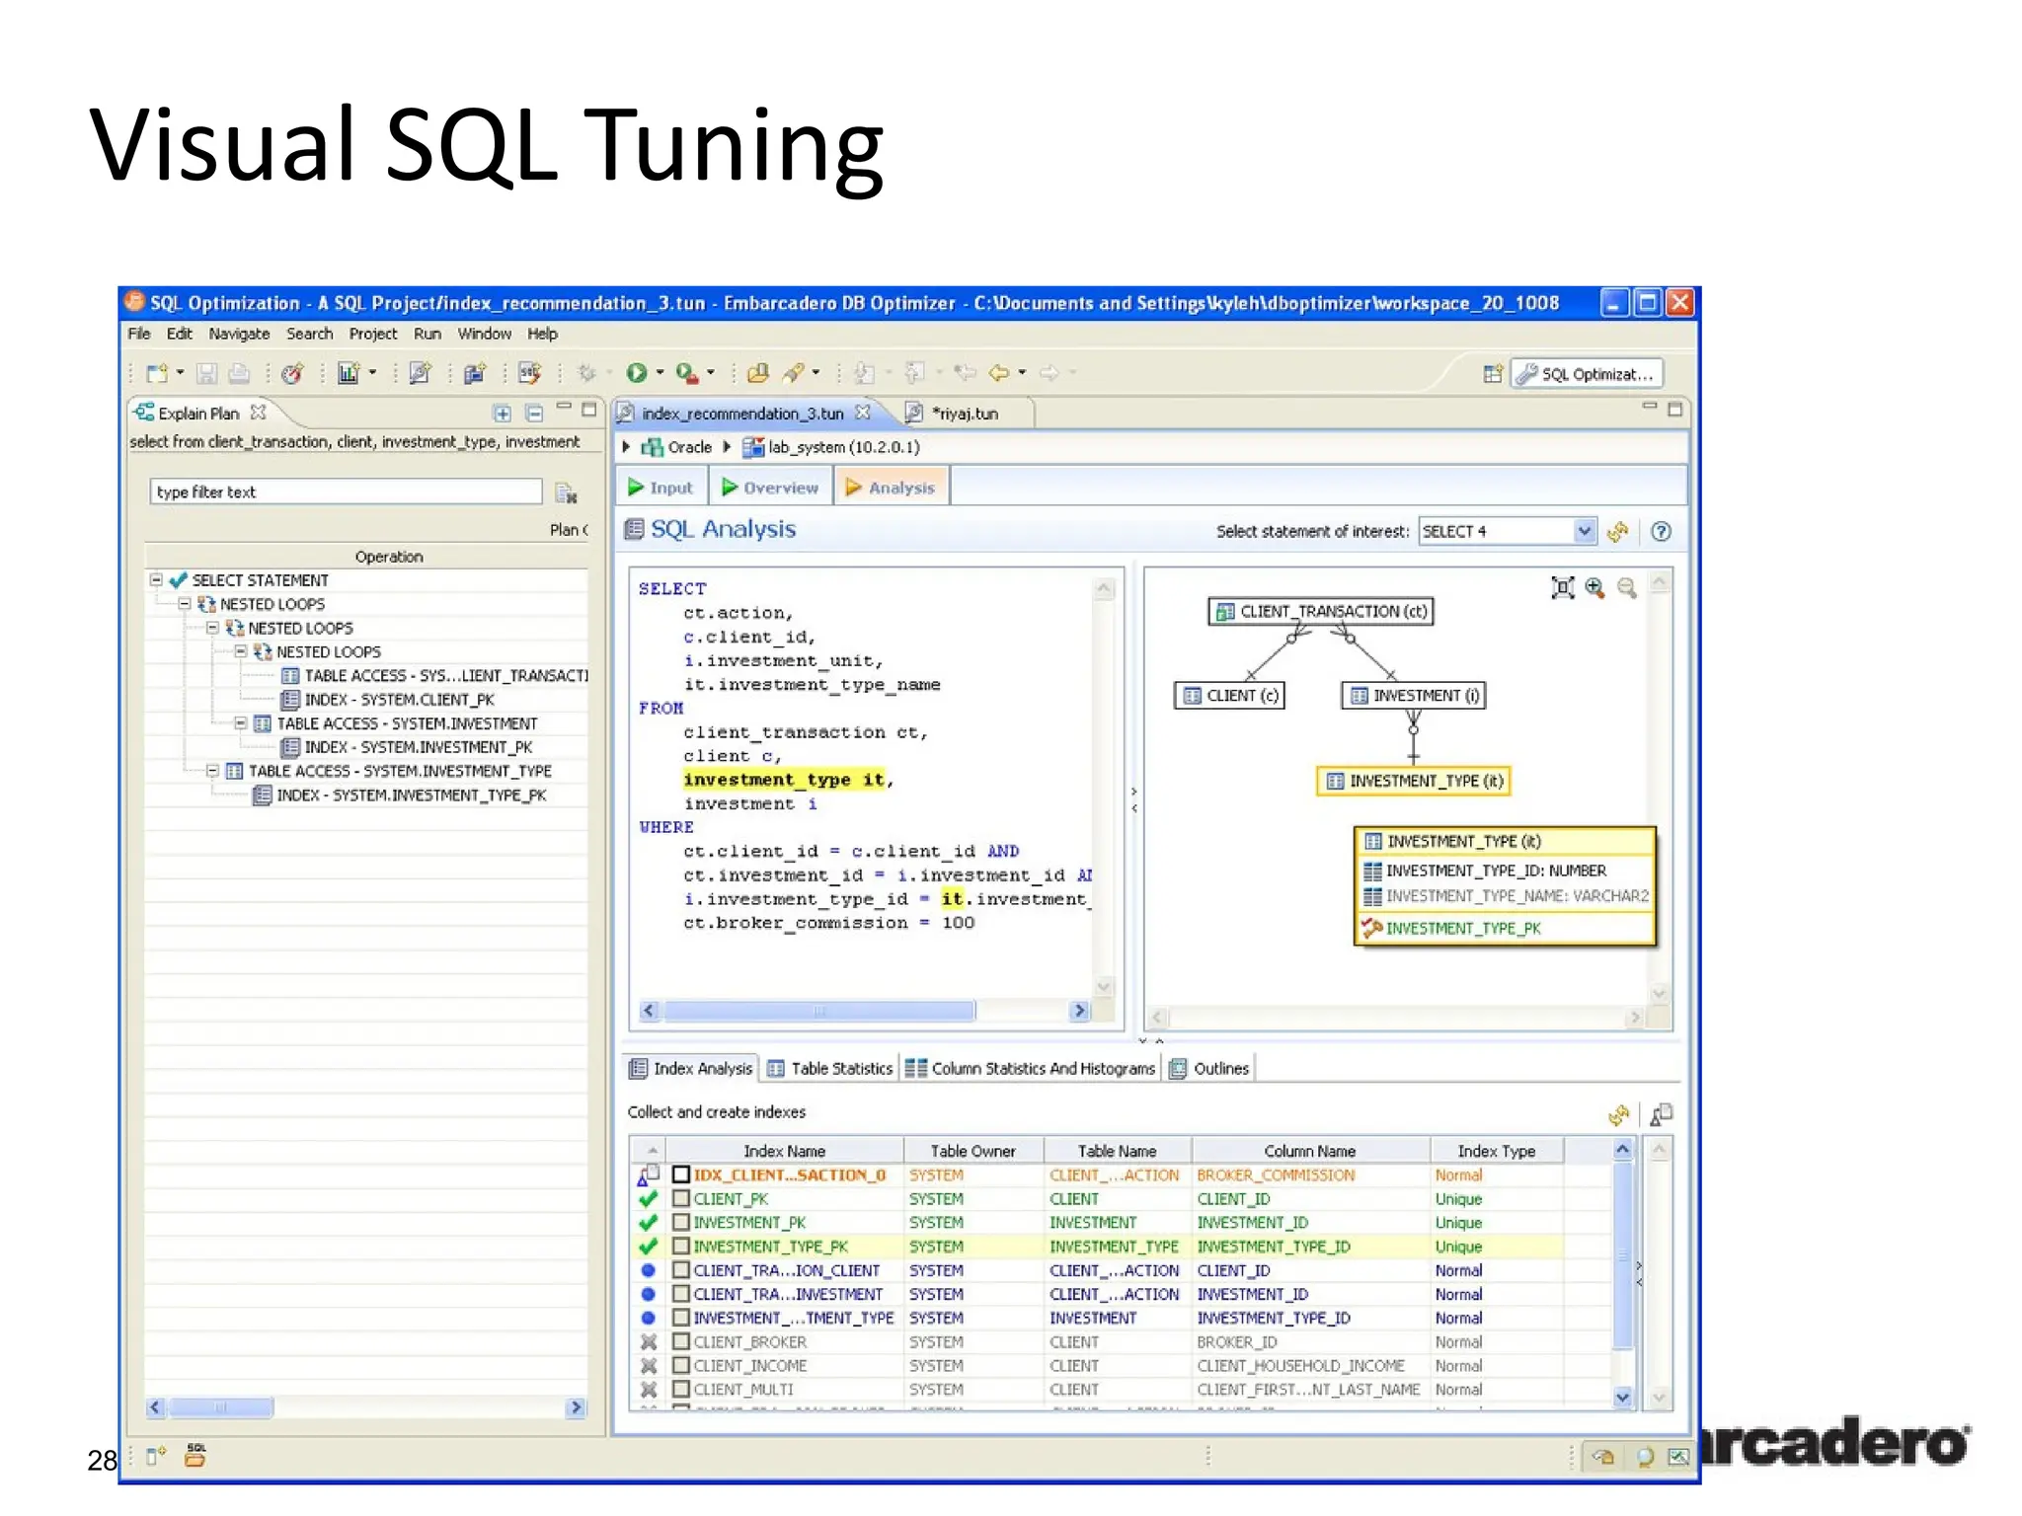Open the Project menu
Image resolution: width=2022 pixels, height=1516 pixels.
[372, 334]
